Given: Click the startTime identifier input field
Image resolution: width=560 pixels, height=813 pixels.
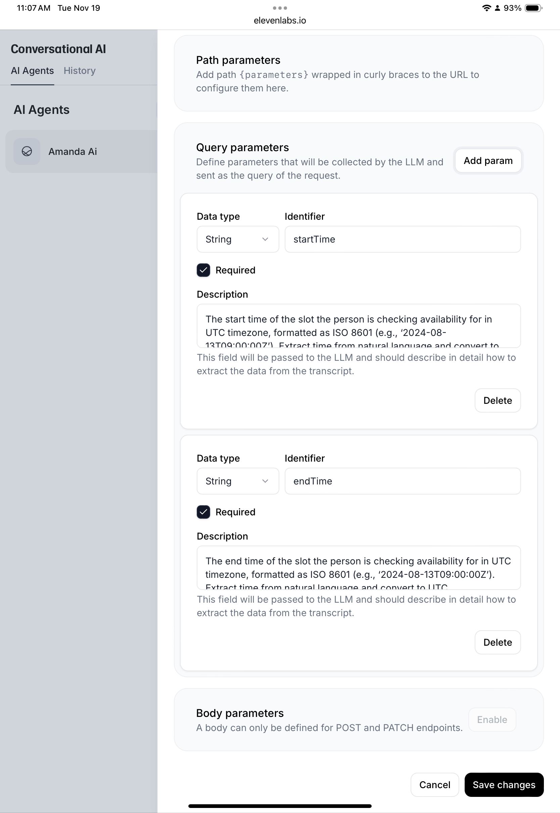Looking at the screenshot, I should (x=403, y=239).
